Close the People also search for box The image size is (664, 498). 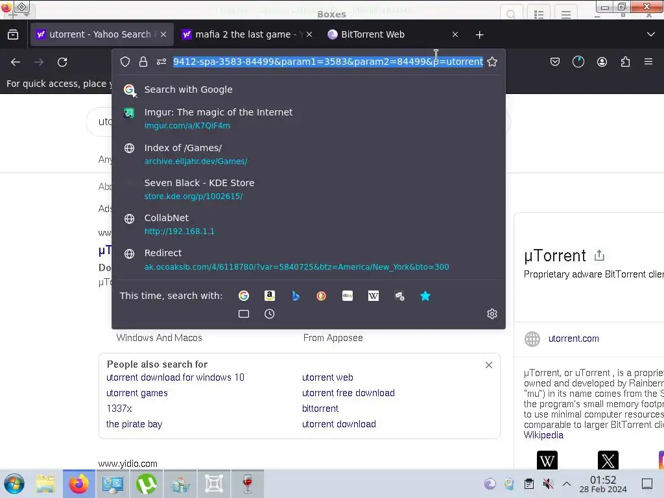click(489, 365)
